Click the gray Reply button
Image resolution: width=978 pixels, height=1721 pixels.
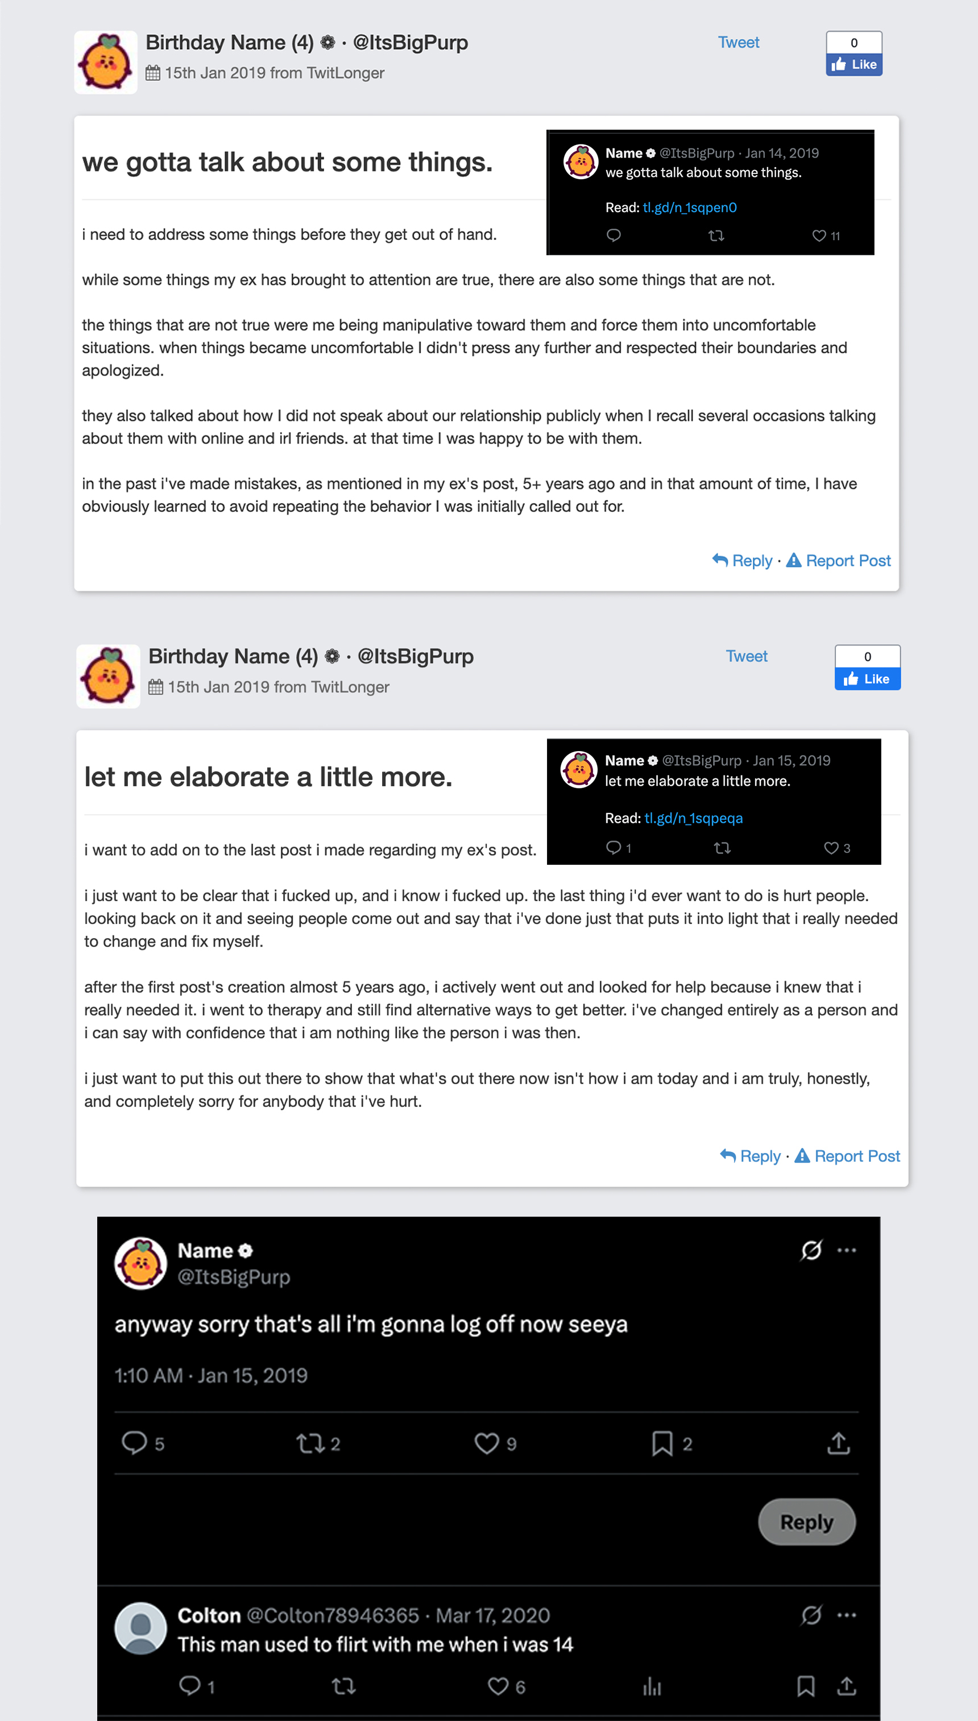click(807, 1522)
